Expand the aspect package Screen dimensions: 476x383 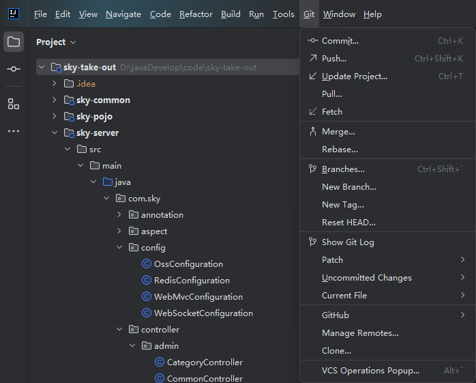coord(119,231)
